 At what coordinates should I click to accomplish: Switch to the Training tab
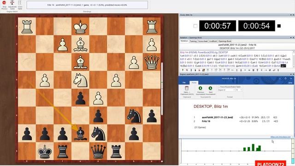193,41
